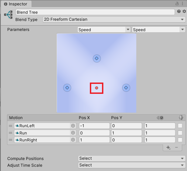Select the Inspector tab
This screenshot has height=171, width=187.
(x=16, y=4)
